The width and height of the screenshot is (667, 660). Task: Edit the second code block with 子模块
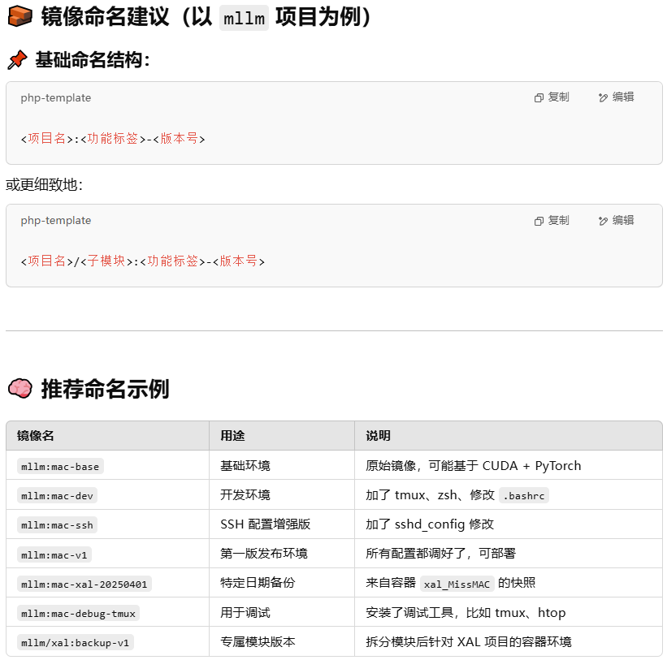616,221
